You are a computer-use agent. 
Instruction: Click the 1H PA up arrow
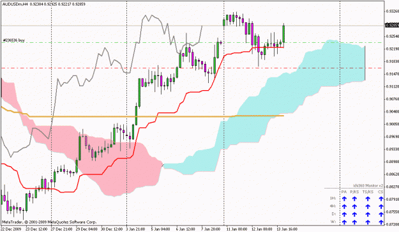[x=344, y=198]
